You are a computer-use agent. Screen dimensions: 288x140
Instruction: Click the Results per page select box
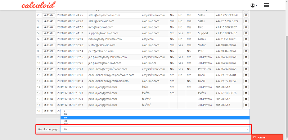click(x=155, y=129)
